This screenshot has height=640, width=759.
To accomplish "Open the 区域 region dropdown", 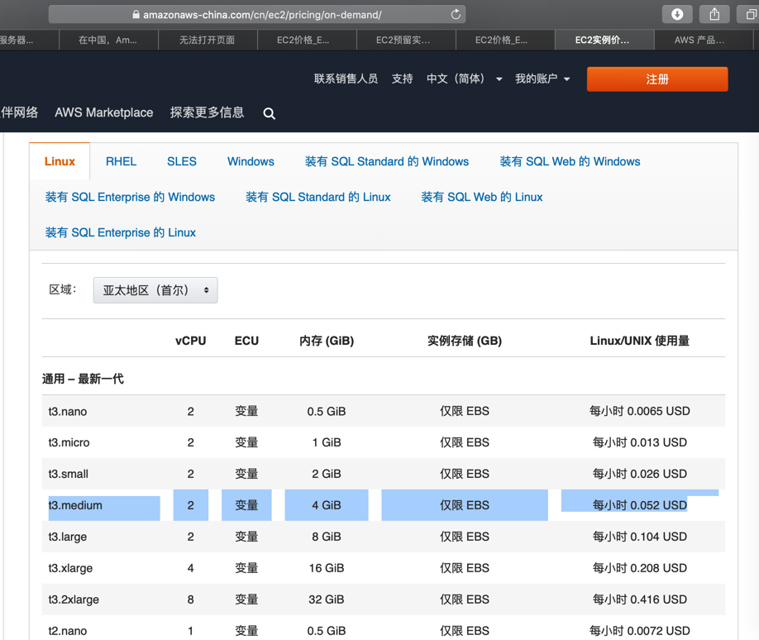I will click(x=155, y=290).
